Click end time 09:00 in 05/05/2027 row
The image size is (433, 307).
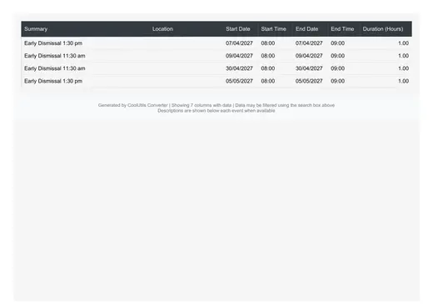337,81
